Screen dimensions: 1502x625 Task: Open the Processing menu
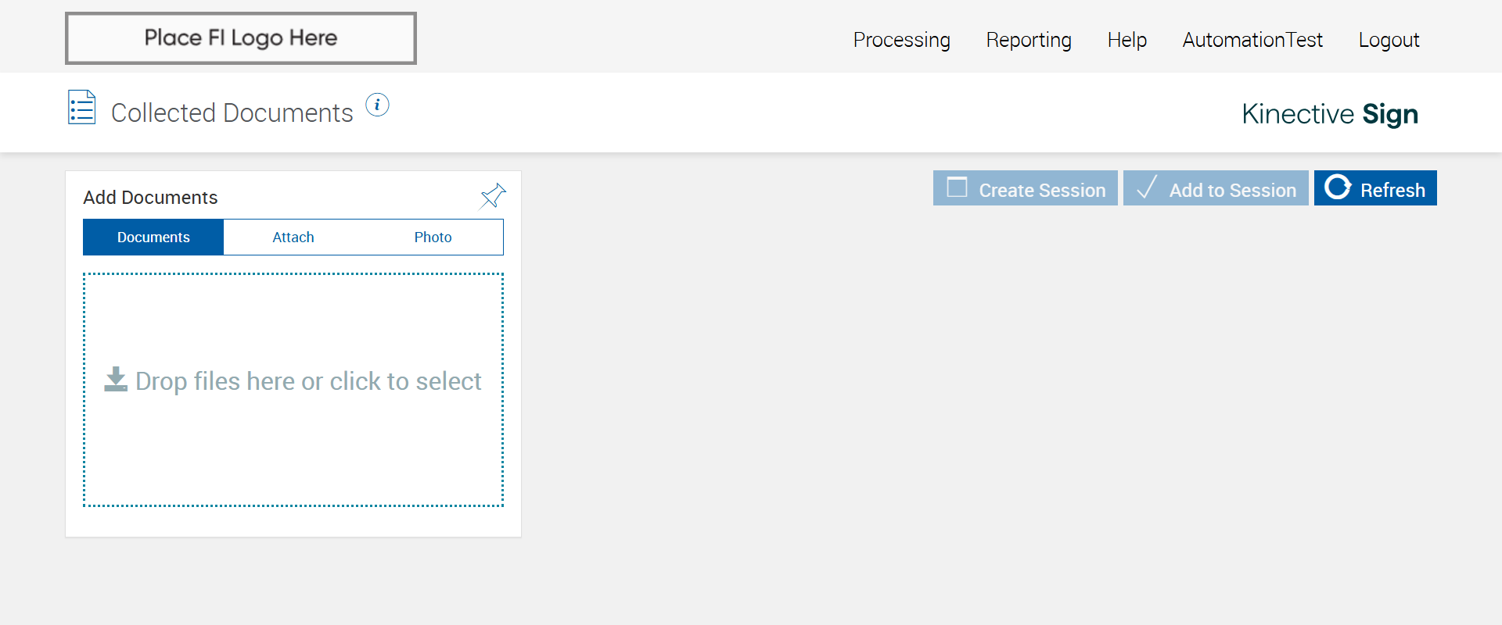(901, 40)
